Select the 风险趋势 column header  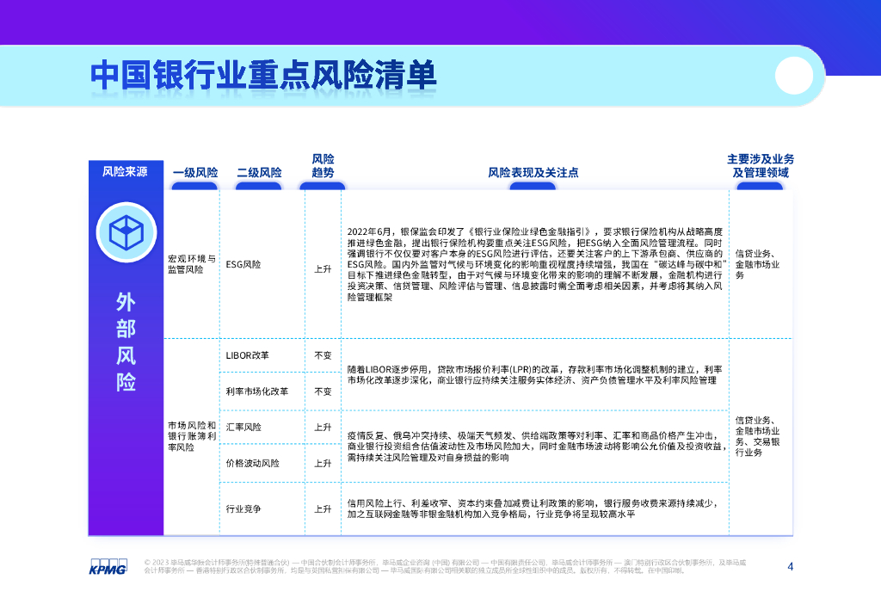click(x=323, y=166)
